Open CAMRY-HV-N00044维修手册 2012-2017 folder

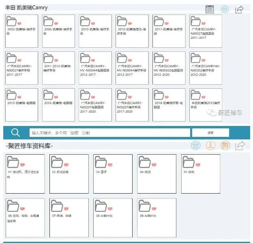coord(132,68)
